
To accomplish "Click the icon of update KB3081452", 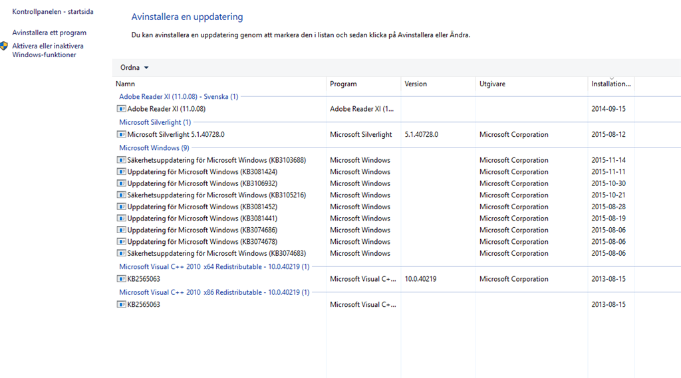I will (x=121, y=207).
